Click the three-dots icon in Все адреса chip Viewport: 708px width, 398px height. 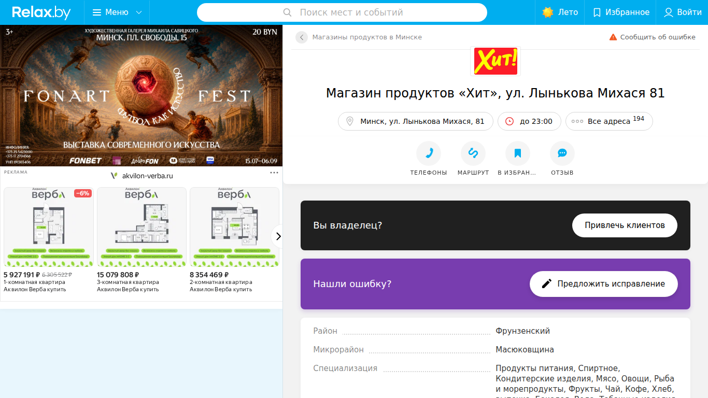point(577,121)
